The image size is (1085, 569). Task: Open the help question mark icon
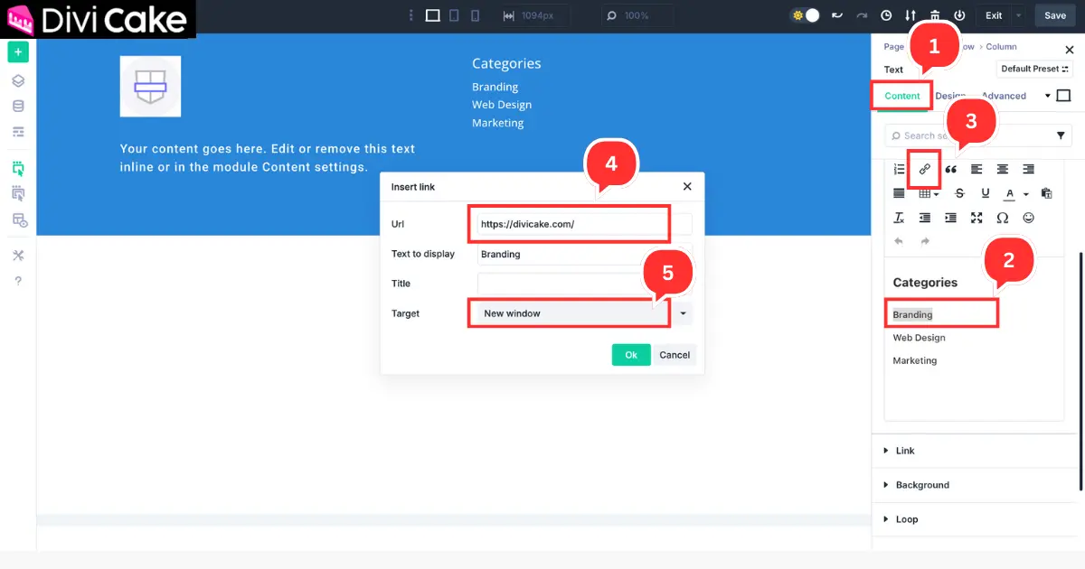tap(18, 281)
